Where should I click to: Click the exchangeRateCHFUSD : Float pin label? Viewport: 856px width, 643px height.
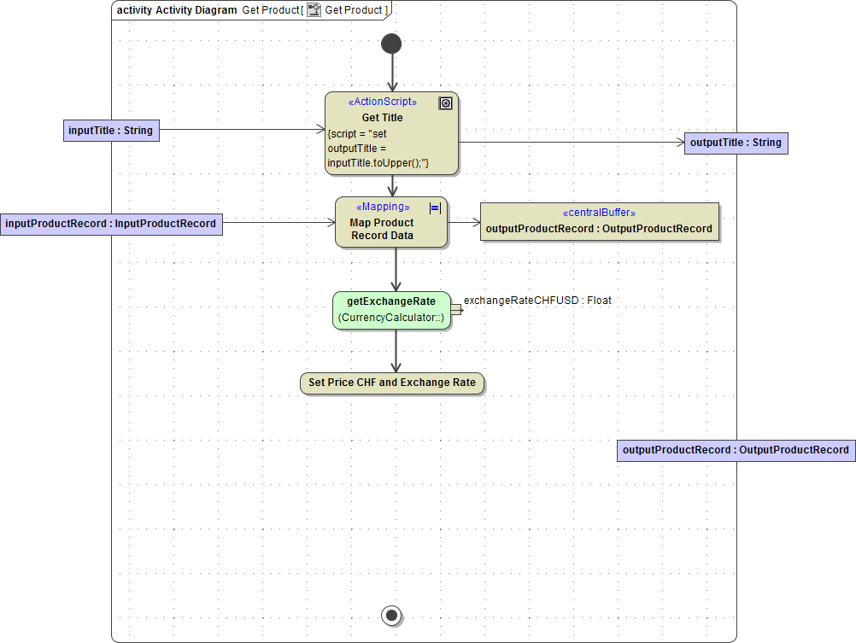(538, 300)
